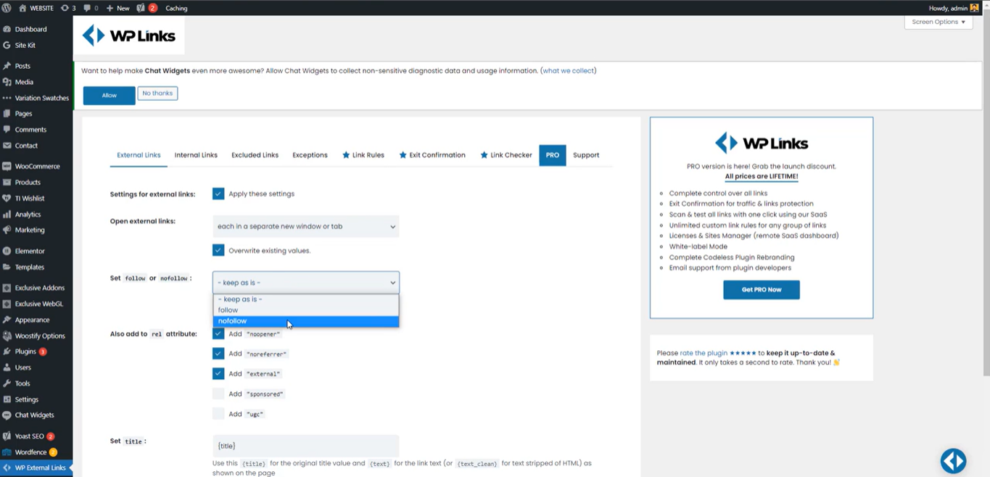The height and width of the screenshot is (477, 990).
Task: Click No thanks button
Action: point(157,94)
